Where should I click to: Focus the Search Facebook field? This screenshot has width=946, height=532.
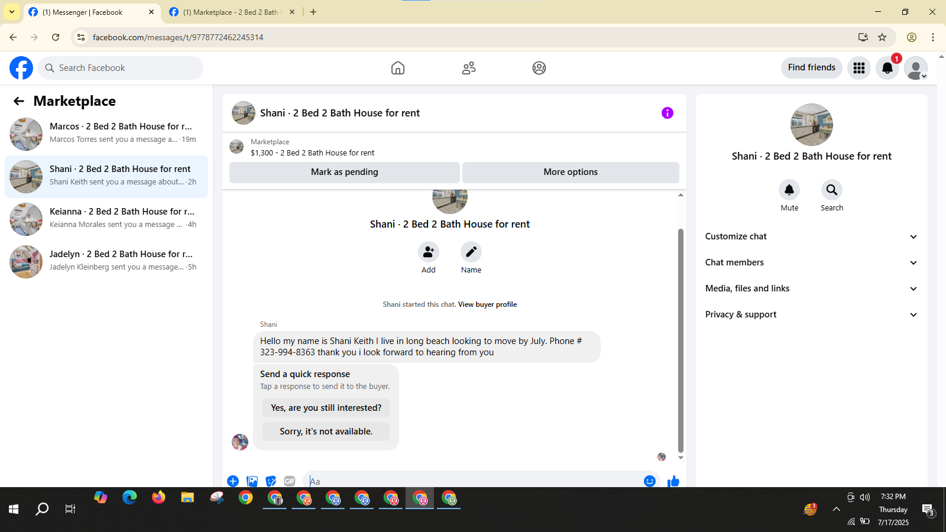[x=121, y=68]
